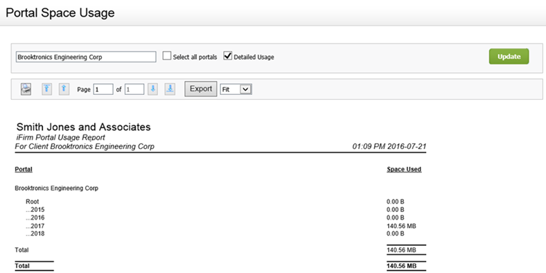Screen dimensions: 546x273
Task: Focus the portal name field Brooktronics Engineering Corp
Action: 86,57
